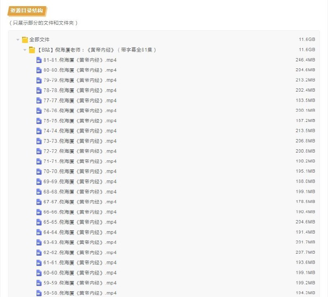
Task: Click the 全部文件 yellow folder icon
Action: coord(25,40)
